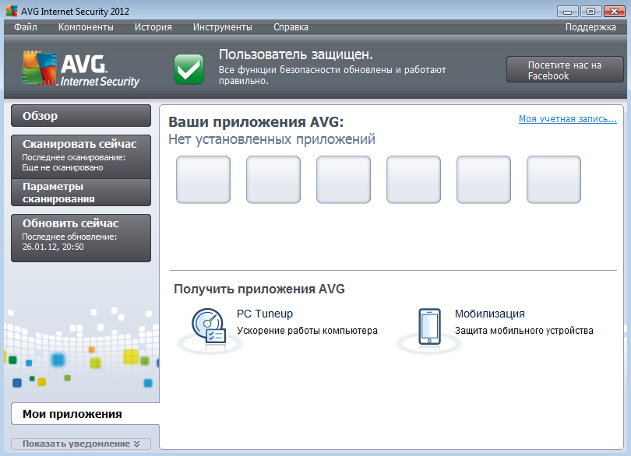Screen dimensions: 631x456
Task: Click the mobile phone protection icon
Action: [x=429, y=327]
